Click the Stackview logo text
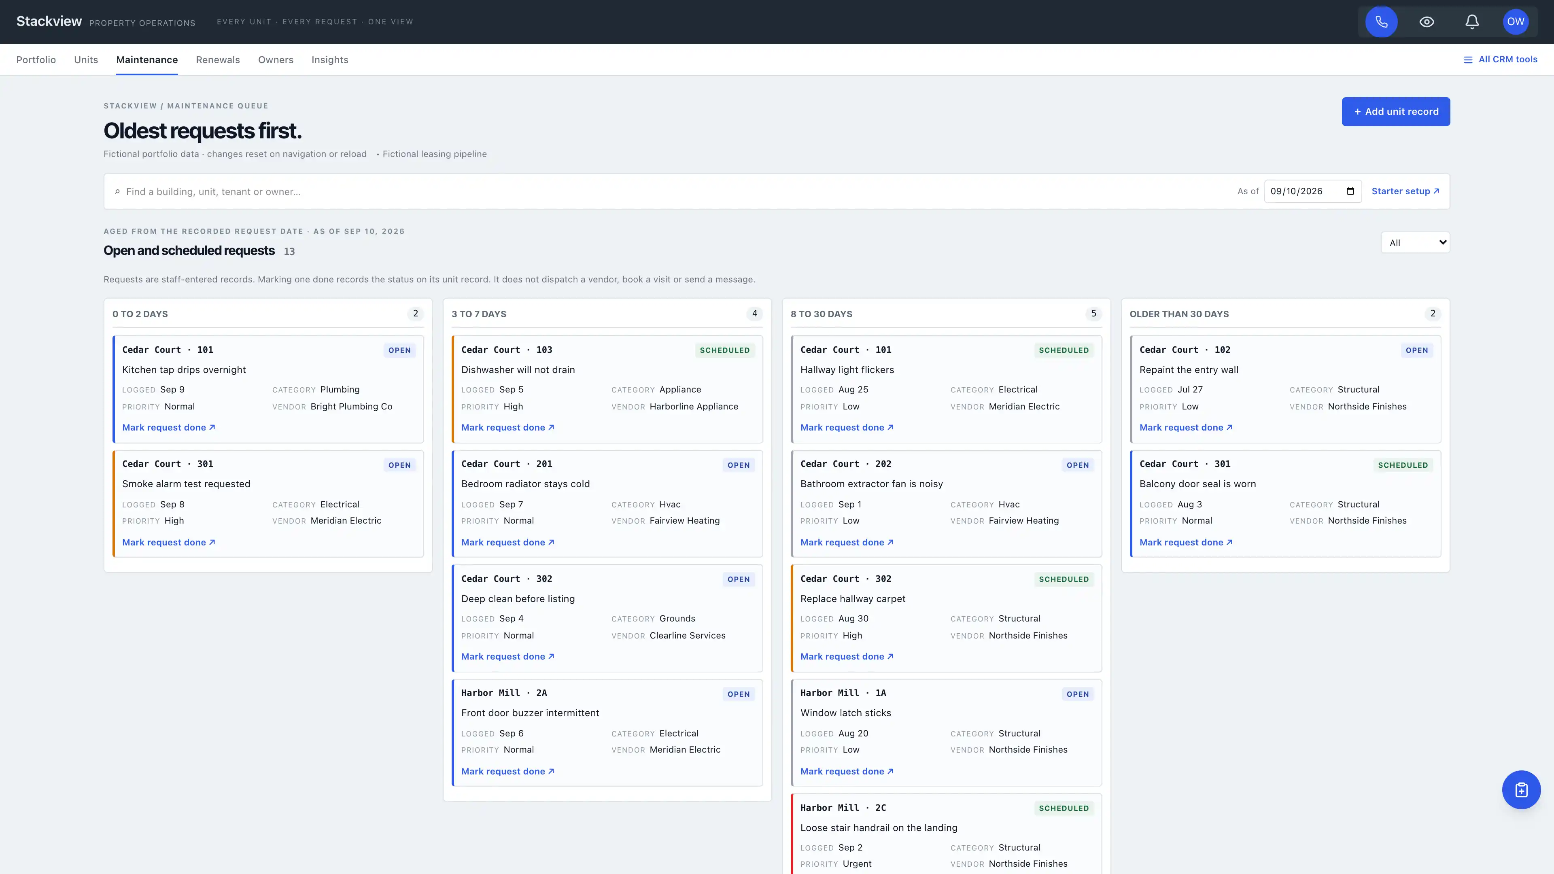1554x874 pixels. click(49, 22)
